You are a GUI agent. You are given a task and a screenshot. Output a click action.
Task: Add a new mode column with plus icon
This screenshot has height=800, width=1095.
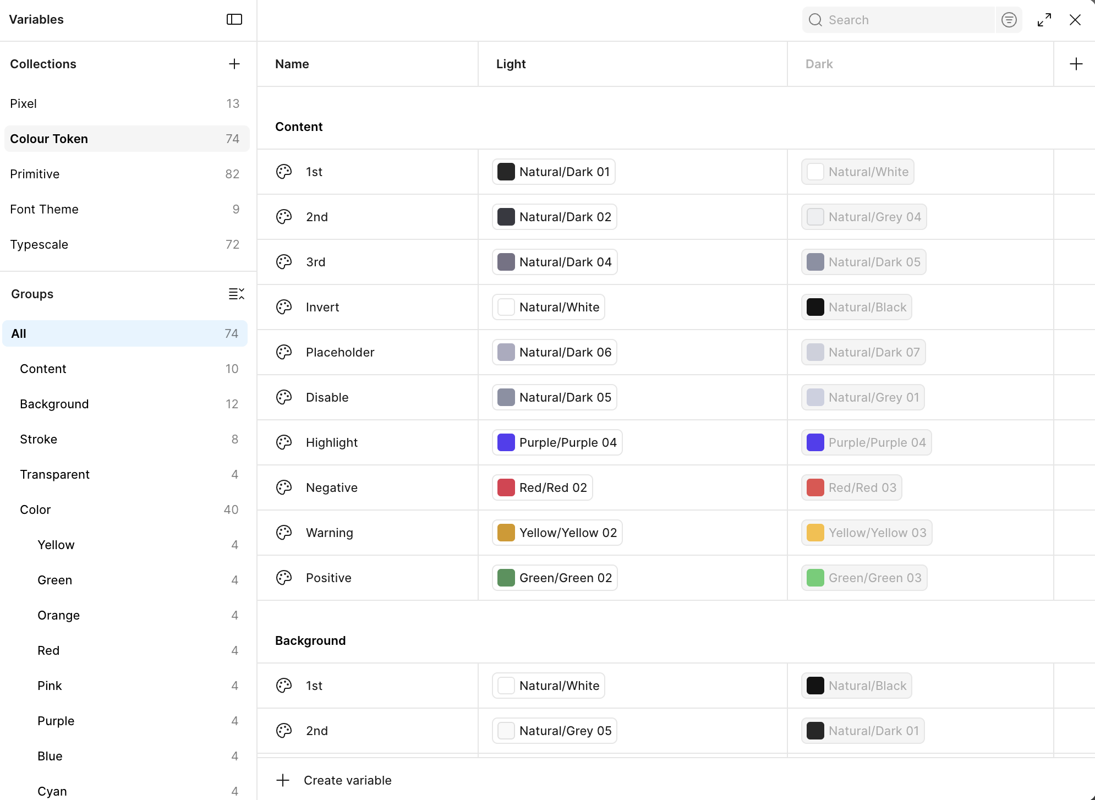pyautogui.click(x=1076, y=64)
